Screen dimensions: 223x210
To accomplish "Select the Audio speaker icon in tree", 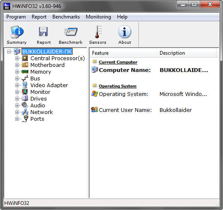I will [x=25, y=105].
